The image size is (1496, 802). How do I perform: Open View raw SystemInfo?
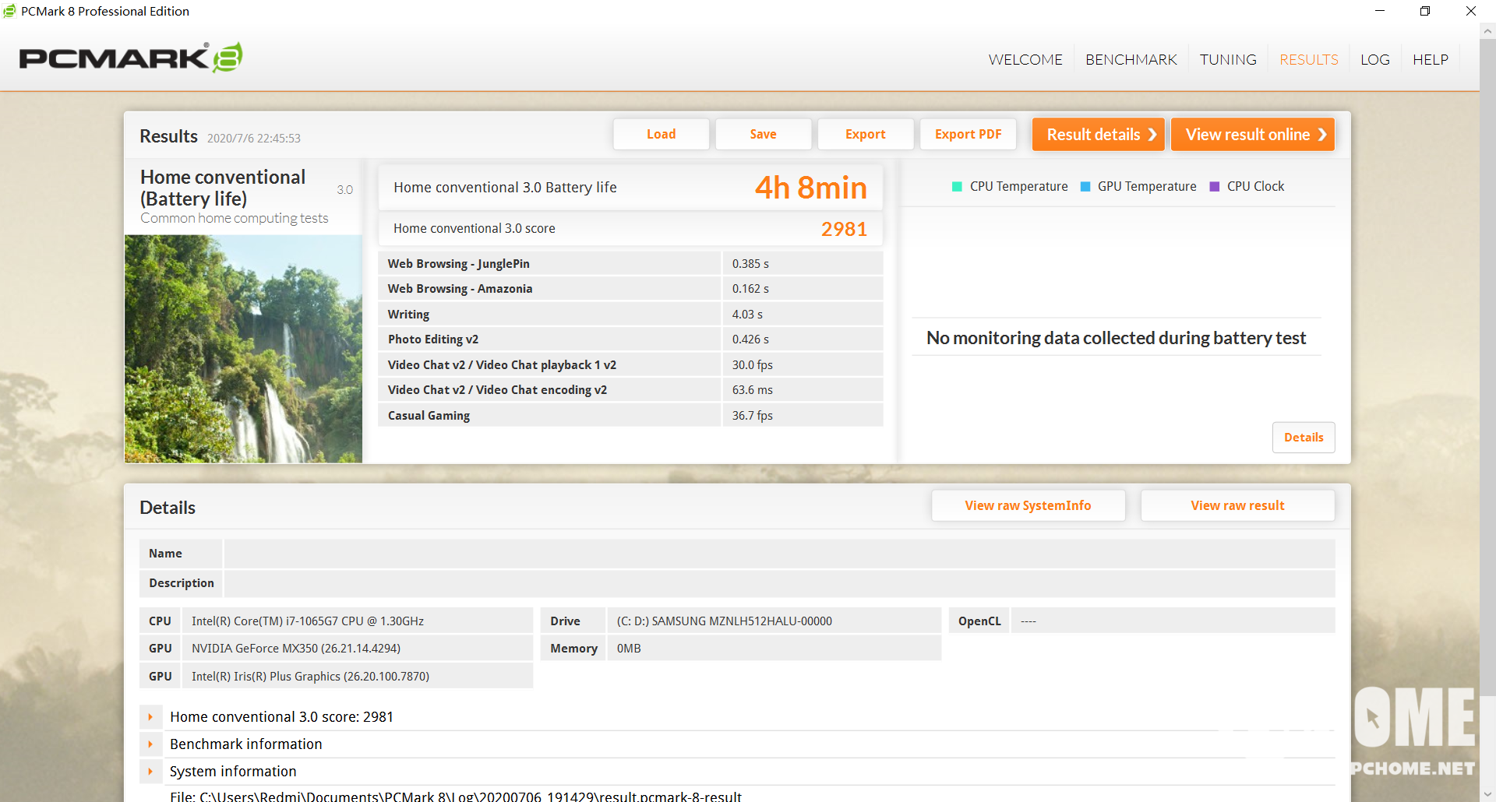coord(1028,506)
